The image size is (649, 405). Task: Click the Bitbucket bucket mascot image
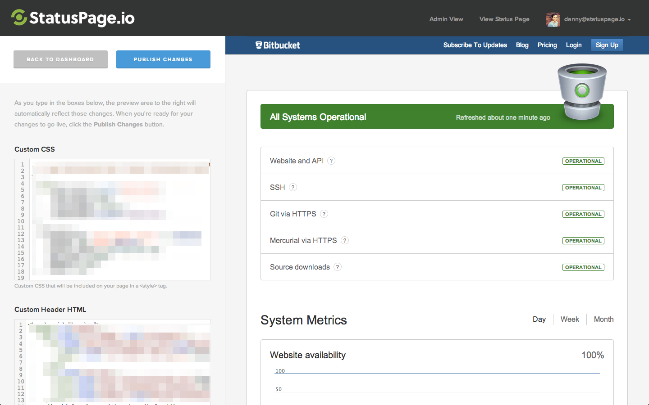coord(582,91)
